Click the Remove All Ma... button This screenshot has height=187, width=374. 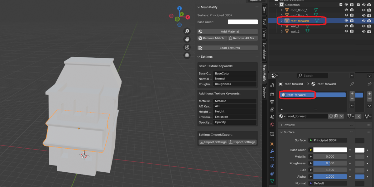(243, 38)
